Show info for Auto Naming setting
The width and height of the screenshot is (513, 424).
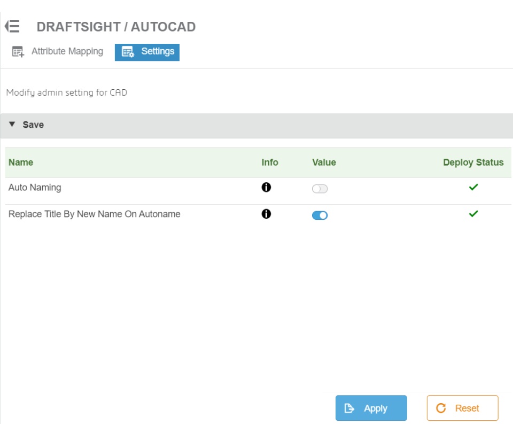coord(266,187)
